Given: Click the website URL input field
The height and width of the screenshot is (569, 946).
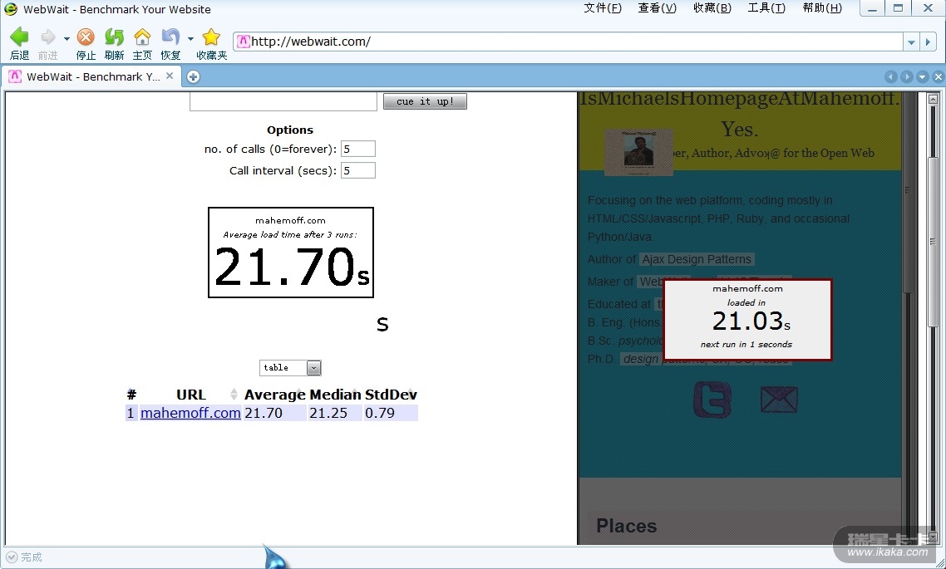Looking at the screenshot, I should tap(283, 101).
